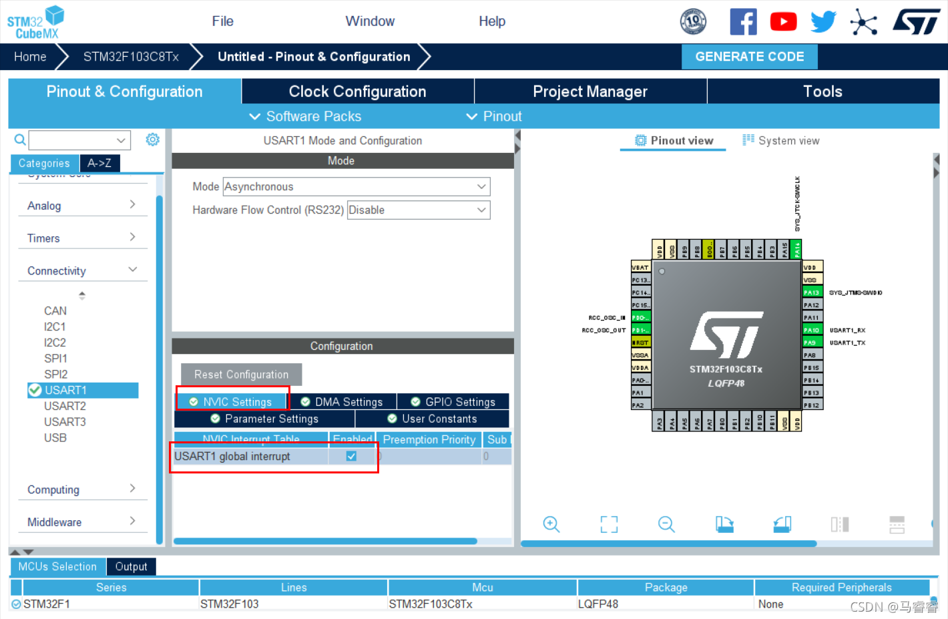The width and height of the screenshot is (948, 619).
Task: Click the Reset Configuration button
Action: pos(242,375)
